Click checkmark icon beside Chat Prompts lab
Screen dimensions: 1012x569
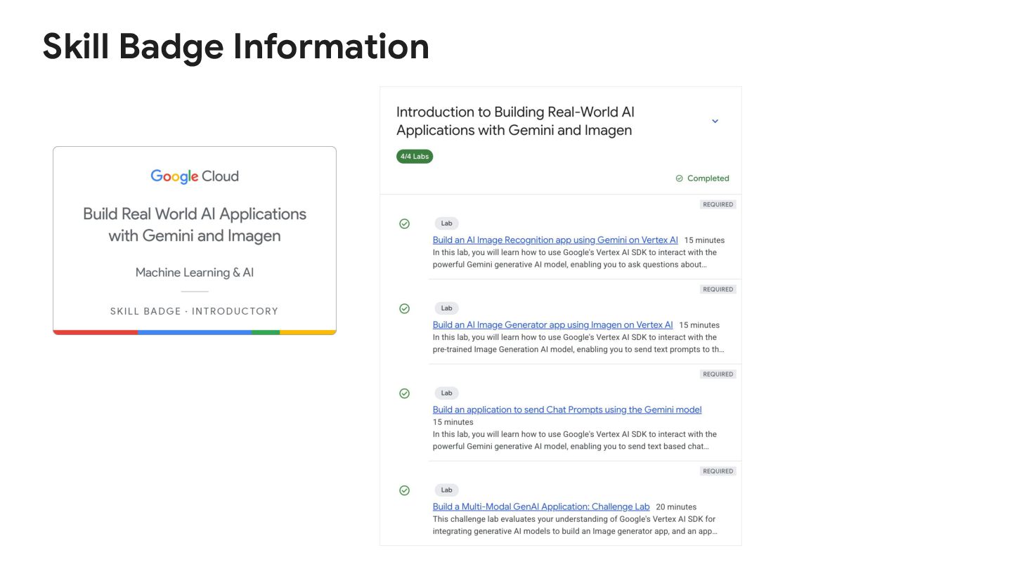[404, 393]
